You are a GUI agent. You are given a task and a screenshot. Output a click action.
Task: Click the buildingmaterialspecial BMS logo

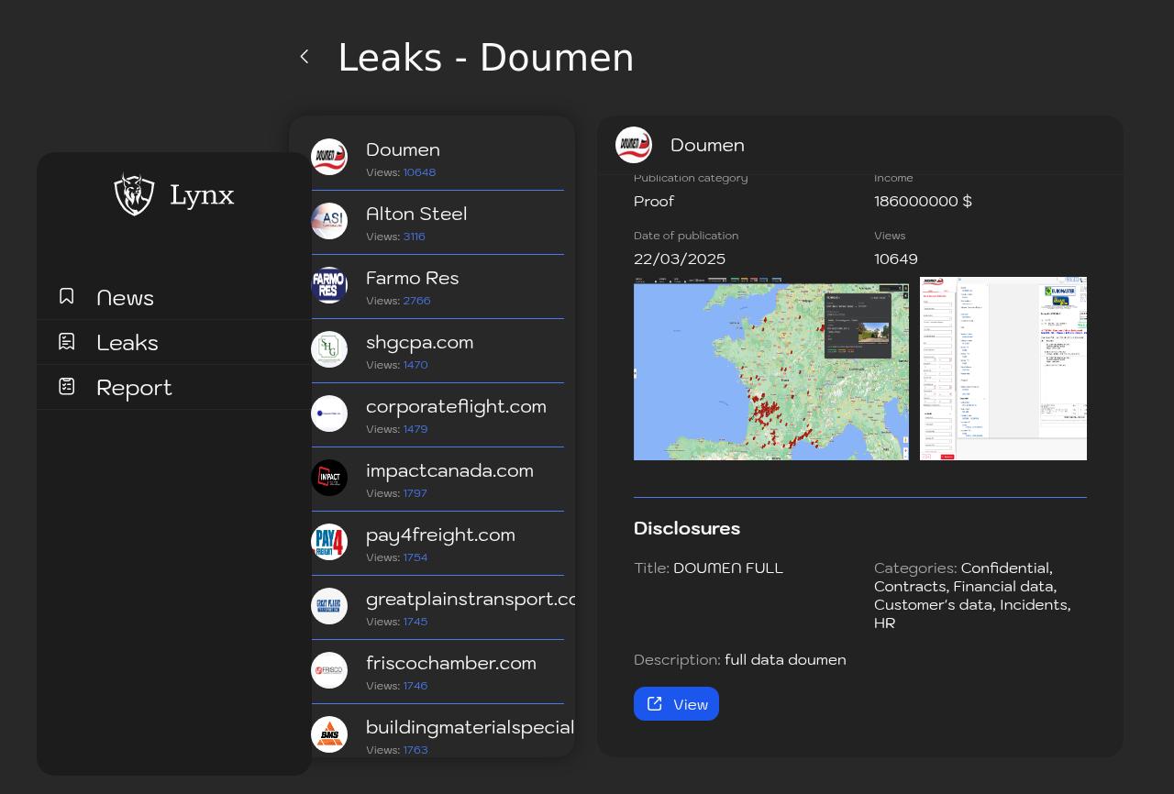coord(329,734)
